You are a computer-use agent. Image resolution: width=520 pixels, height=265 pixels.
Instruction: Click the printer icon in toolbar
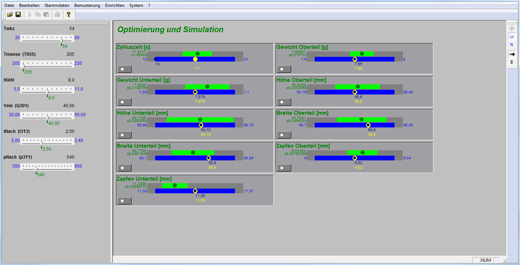pyautogui.click(x=57, y=14)
